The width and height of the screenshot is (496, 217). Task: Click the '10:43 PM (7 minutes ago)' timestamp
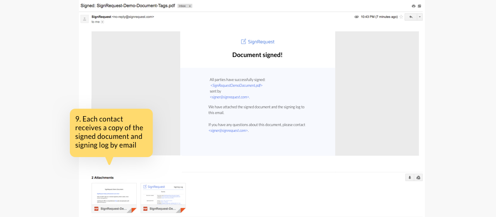point(379,17)
